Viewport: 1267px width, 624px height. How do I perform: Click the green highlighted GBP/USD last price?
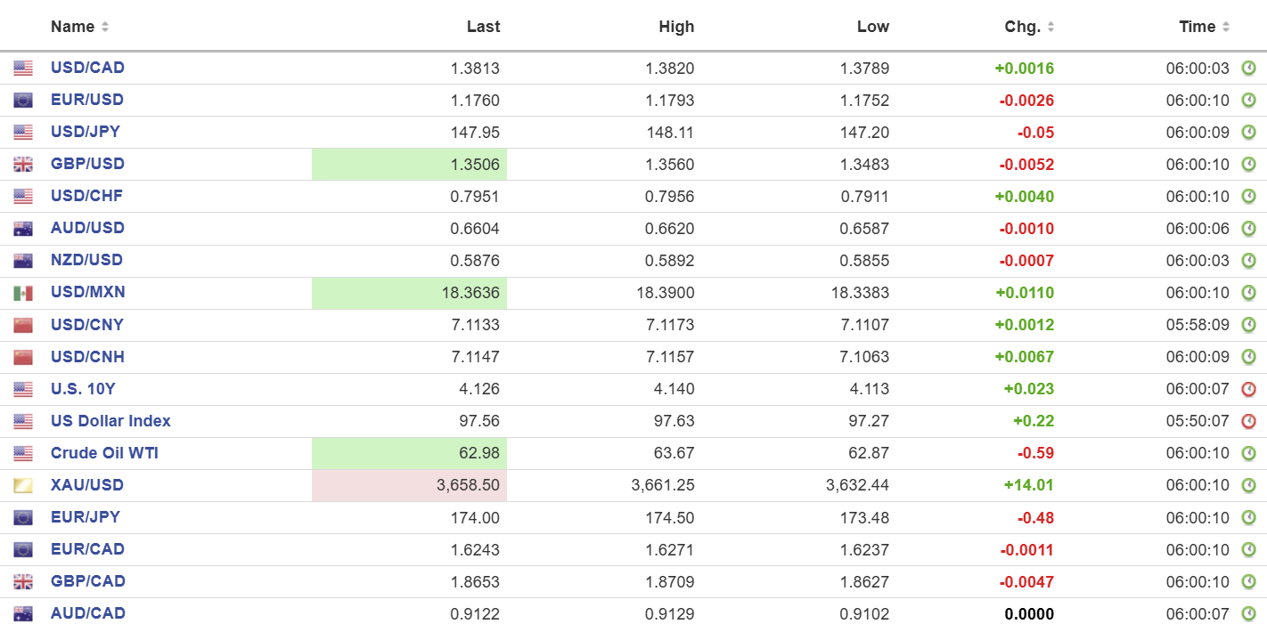click(409, 165)
